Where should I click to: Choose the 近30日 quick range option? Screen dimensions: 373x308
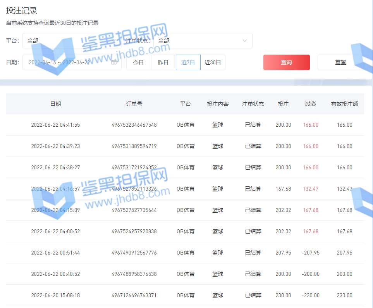pos(213,62)
